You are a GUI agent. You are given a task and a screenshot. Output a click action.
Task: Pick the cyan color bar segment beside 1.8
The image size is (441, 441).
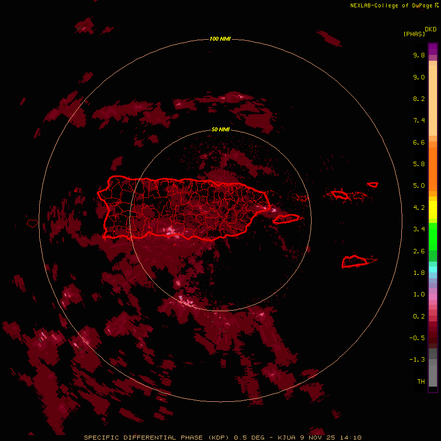[433, 269]
